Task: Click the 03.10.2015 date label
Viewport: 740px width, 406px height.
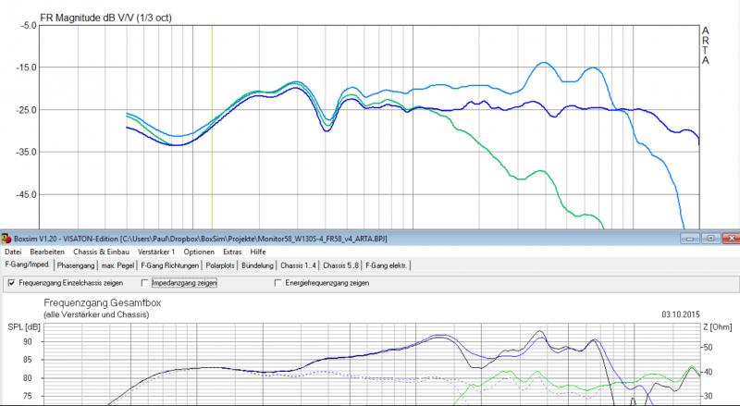Action: pos(681,314)
